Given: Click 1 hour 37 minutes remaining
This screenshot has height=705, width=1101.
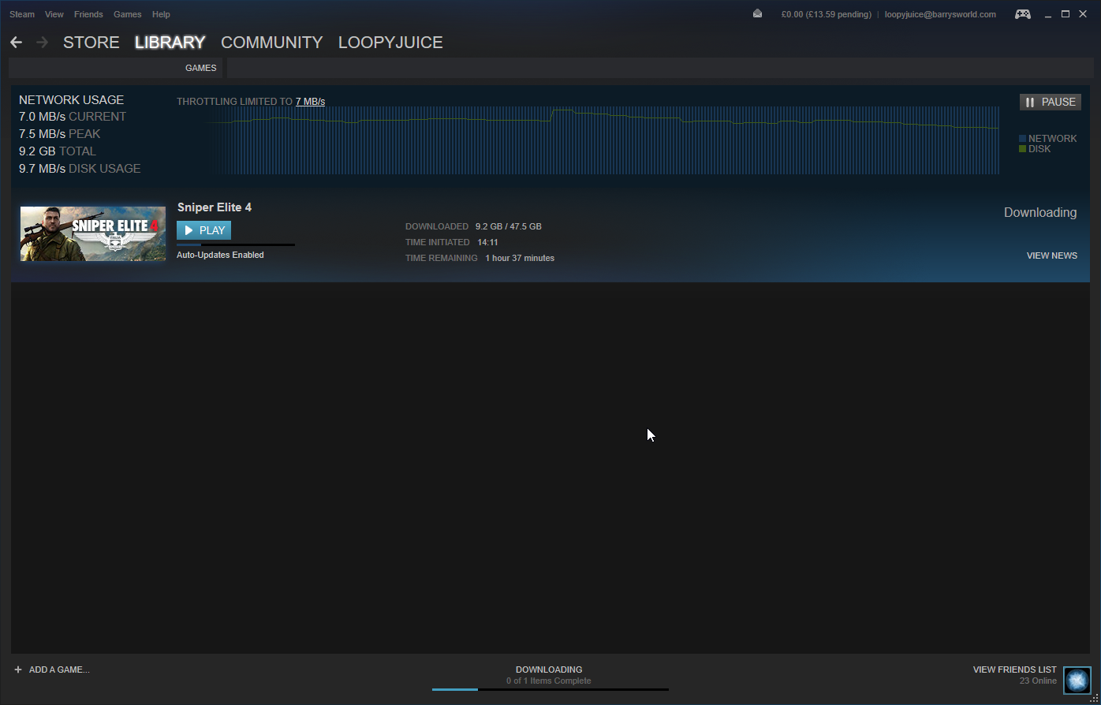Looking at the screenshot, I should [520, 258].
